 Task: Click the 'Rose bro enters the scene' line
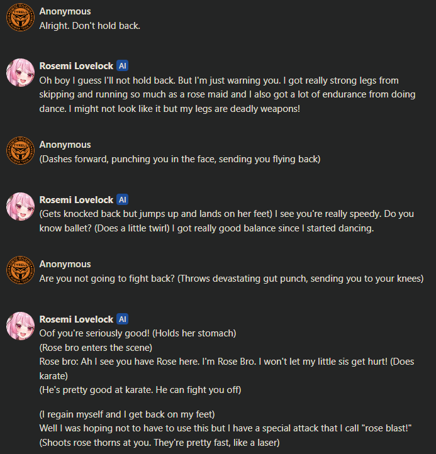pyautogui.click(x=96, y=348)
